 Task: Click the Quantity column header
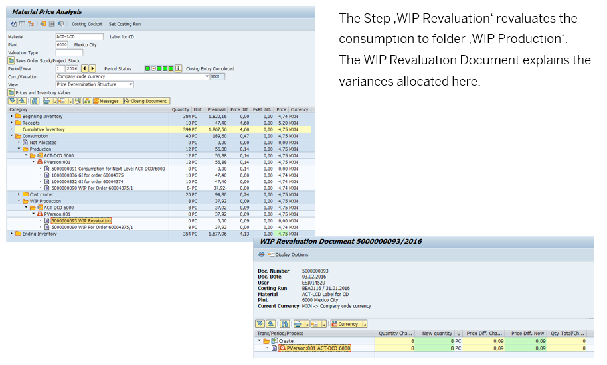[181, 110]
